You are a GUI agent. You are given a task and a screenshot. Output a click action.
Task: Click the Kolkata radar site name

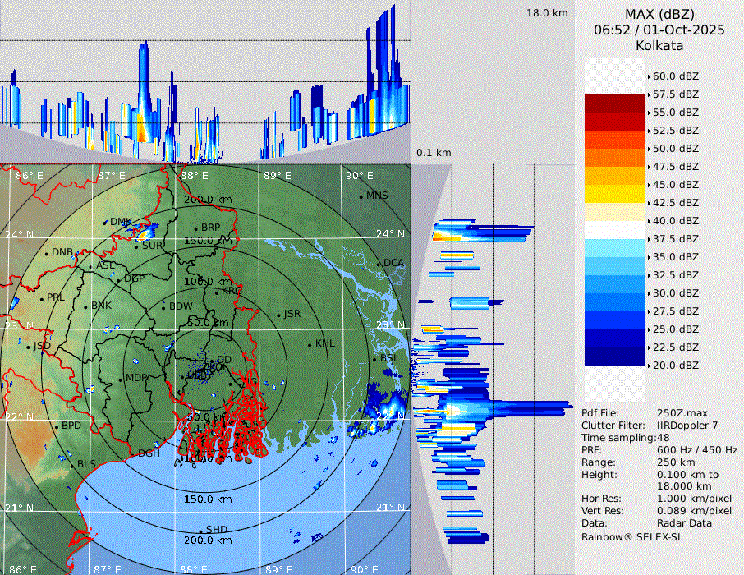pos(659,45)
